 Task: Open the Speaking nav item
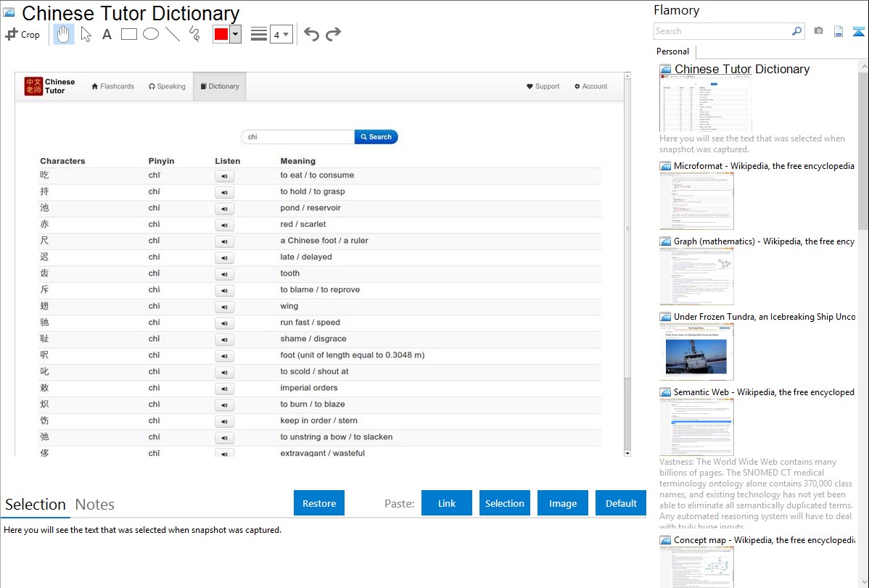click(x=167, y=86)
